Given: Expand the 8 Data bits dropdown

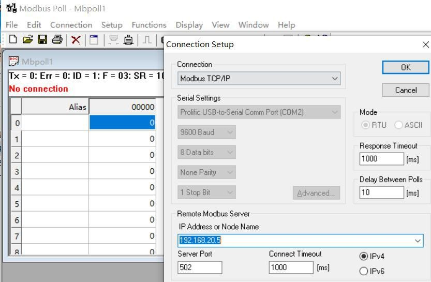Looking at the screenshot, I should coord(230,152).
